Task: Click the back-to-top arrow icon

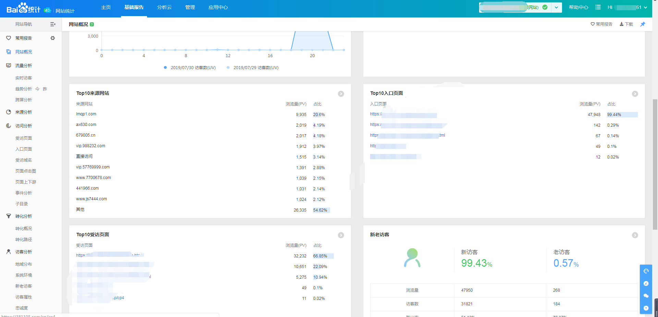Action: click(x=646, y=308)
